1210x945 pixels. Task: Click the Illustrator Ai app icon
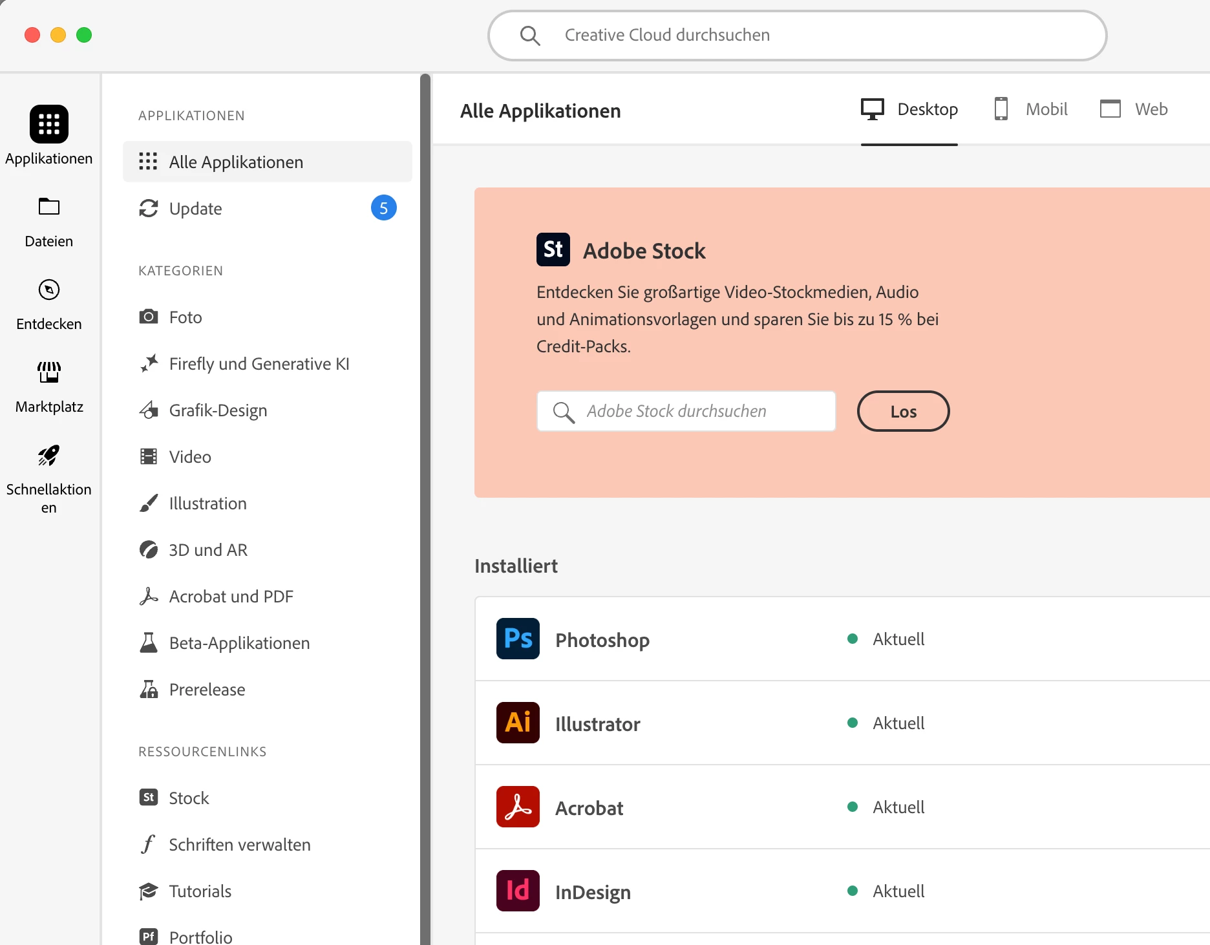(518, 723)
